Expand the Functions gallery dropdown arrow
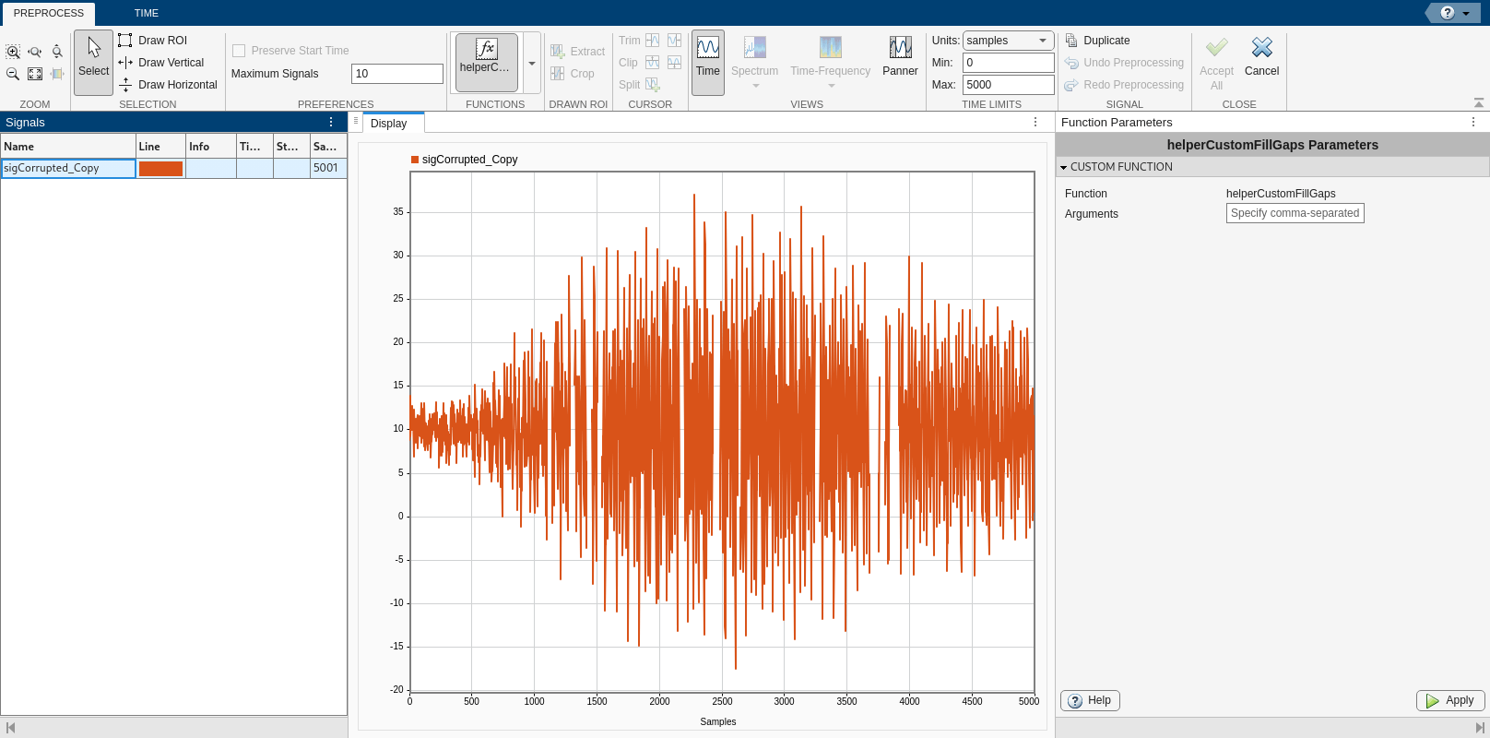 532,63
